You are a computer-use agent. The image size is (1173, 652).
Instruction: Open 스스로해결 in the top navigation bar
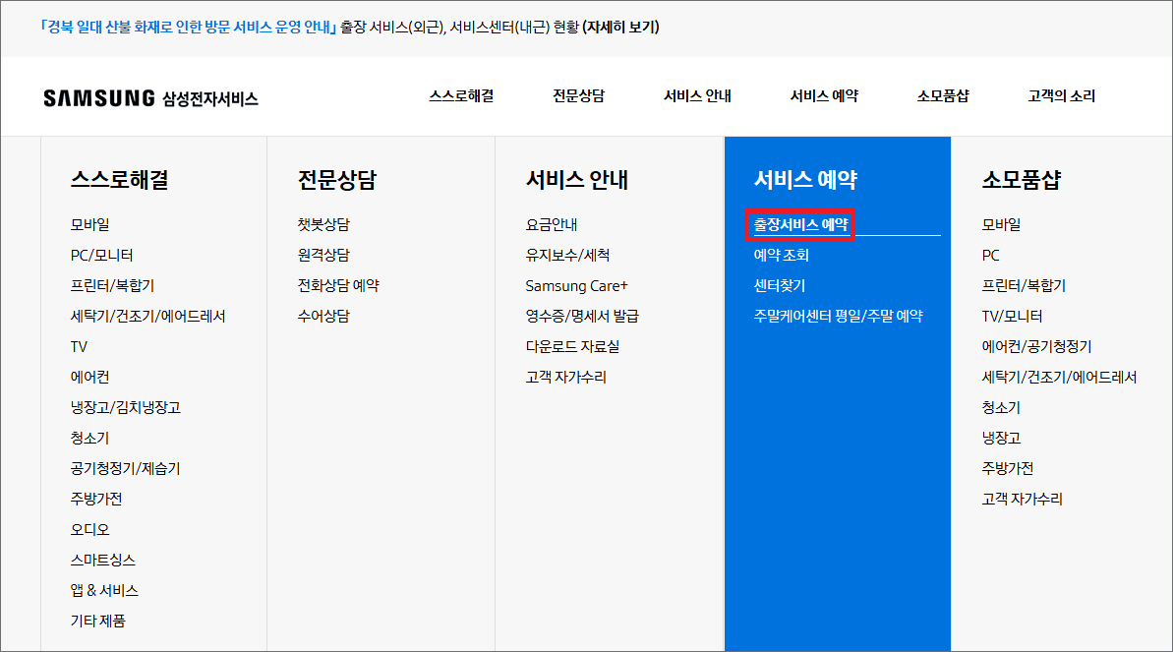[x=461, y=95]
